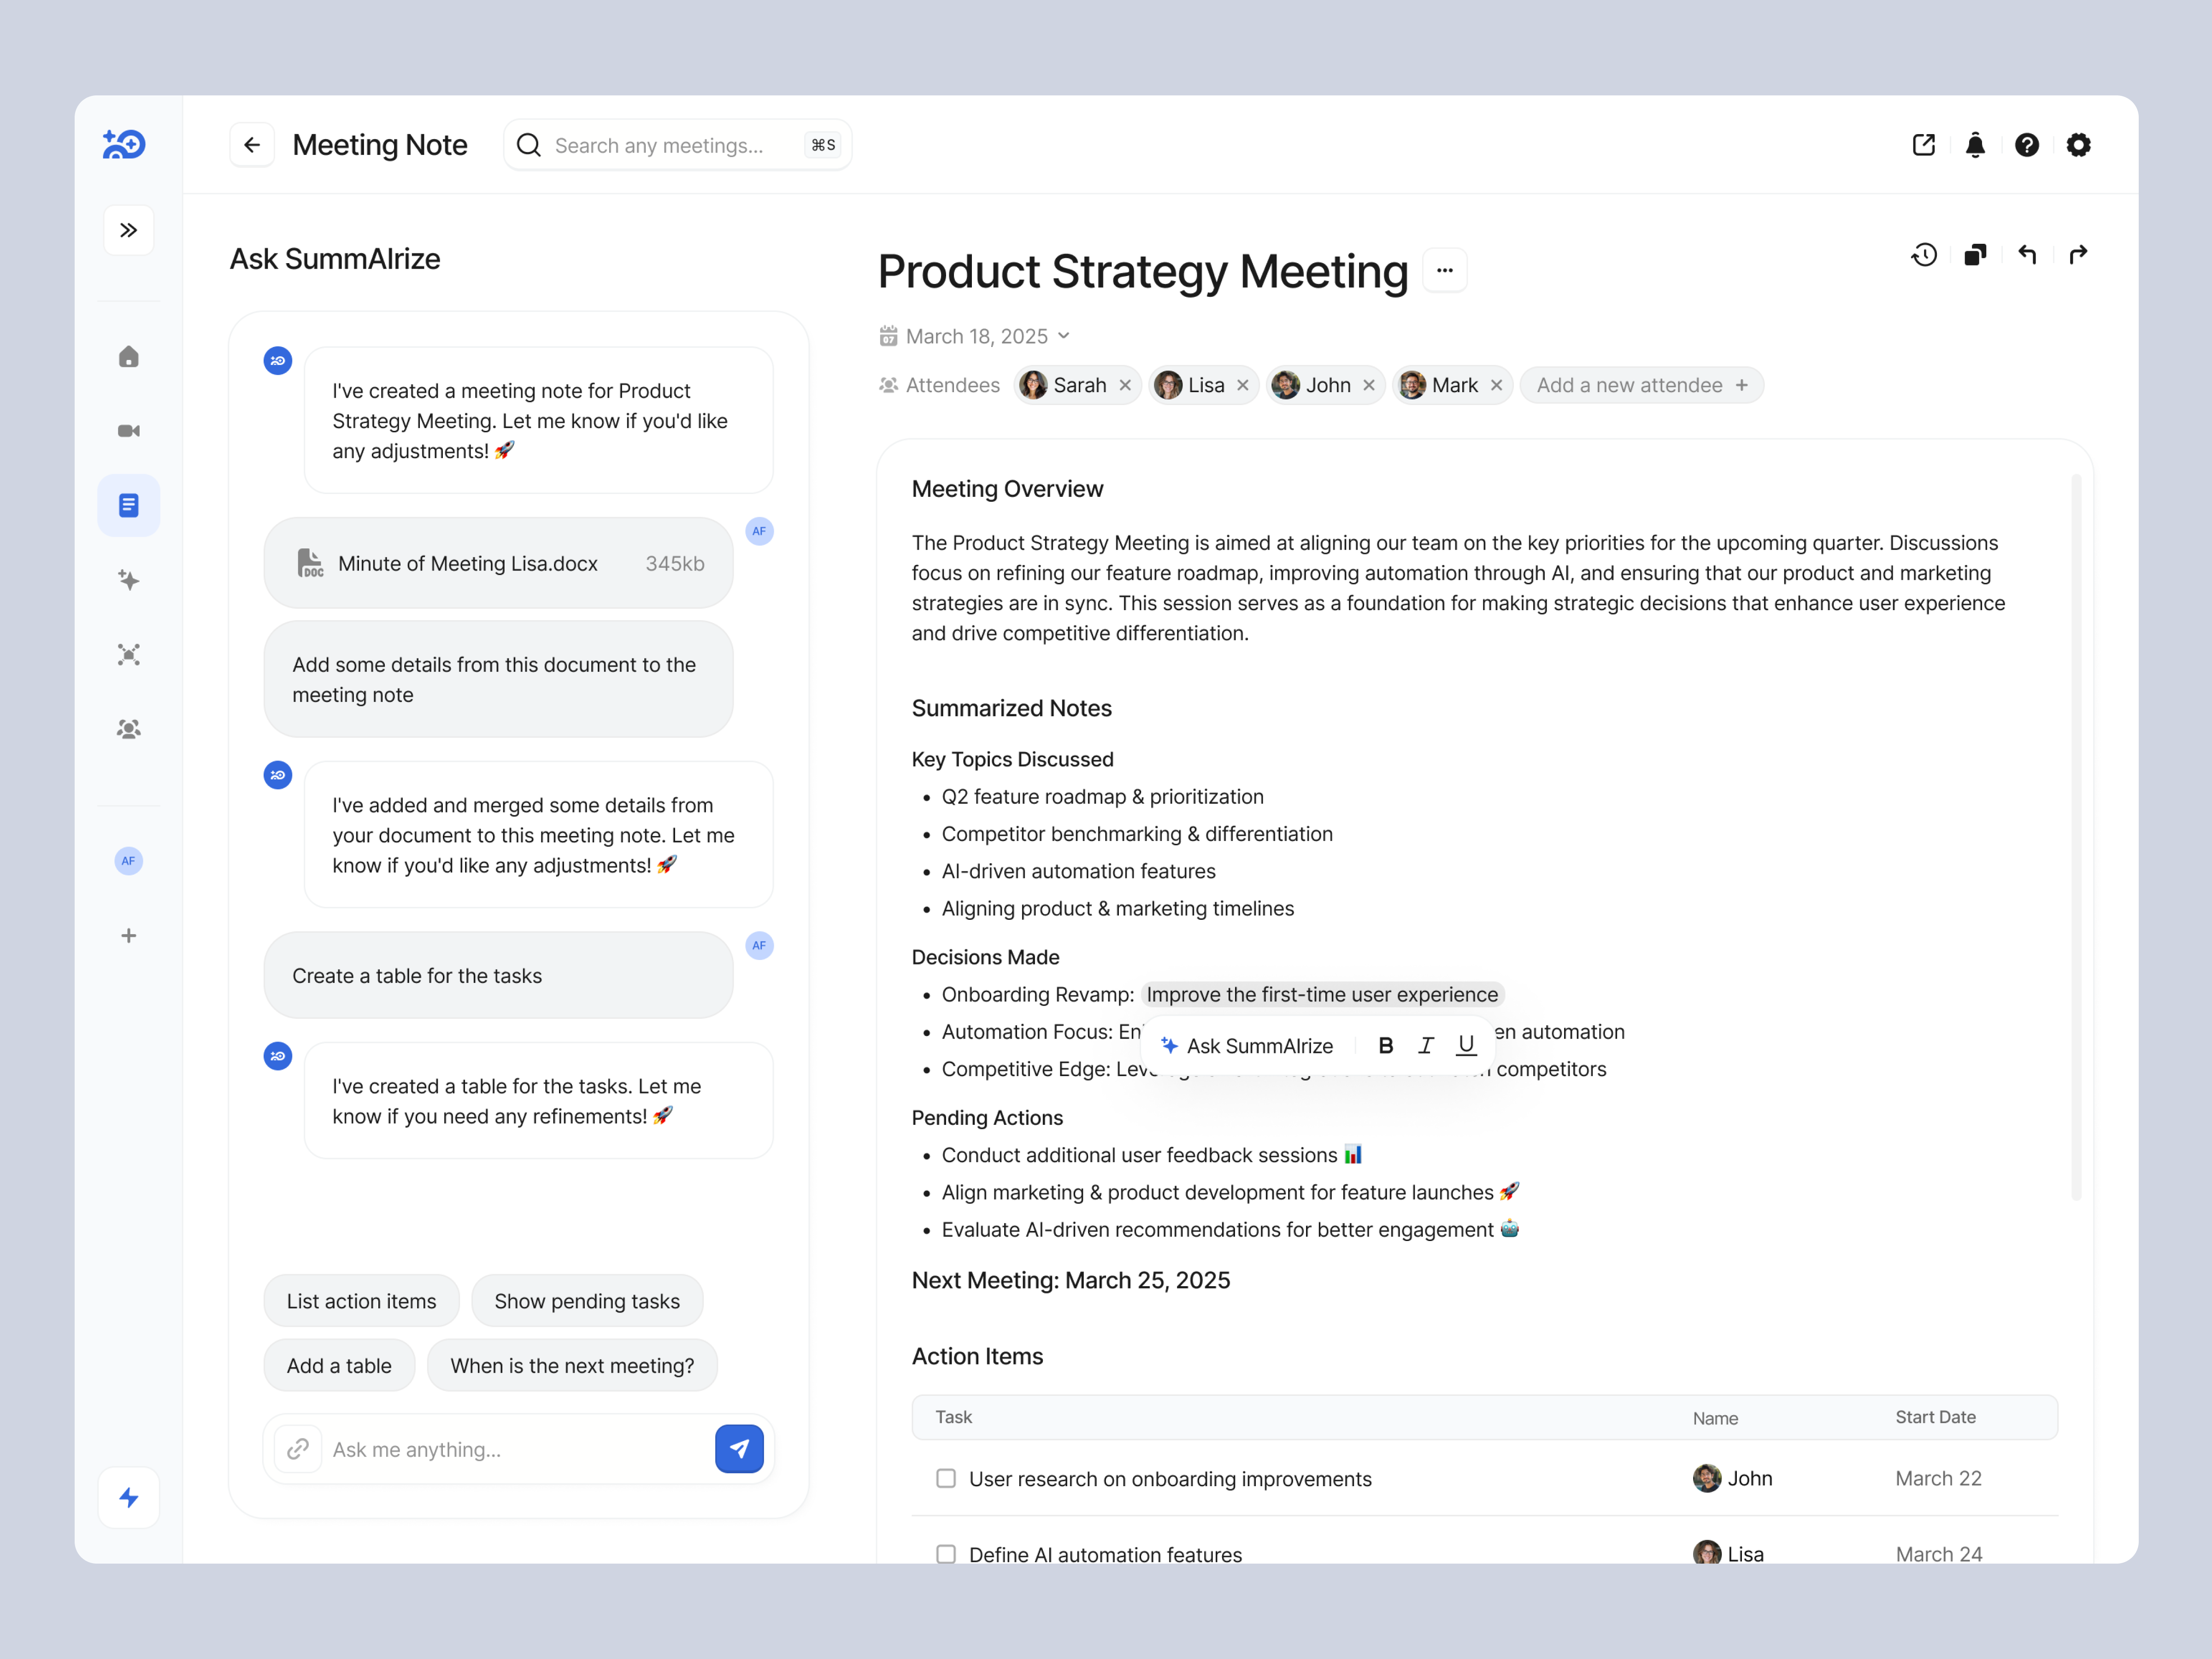Click Add a new attendee
Image resolution: width=2212 pixels, height=1659 pixels.
coord(1642,385)
